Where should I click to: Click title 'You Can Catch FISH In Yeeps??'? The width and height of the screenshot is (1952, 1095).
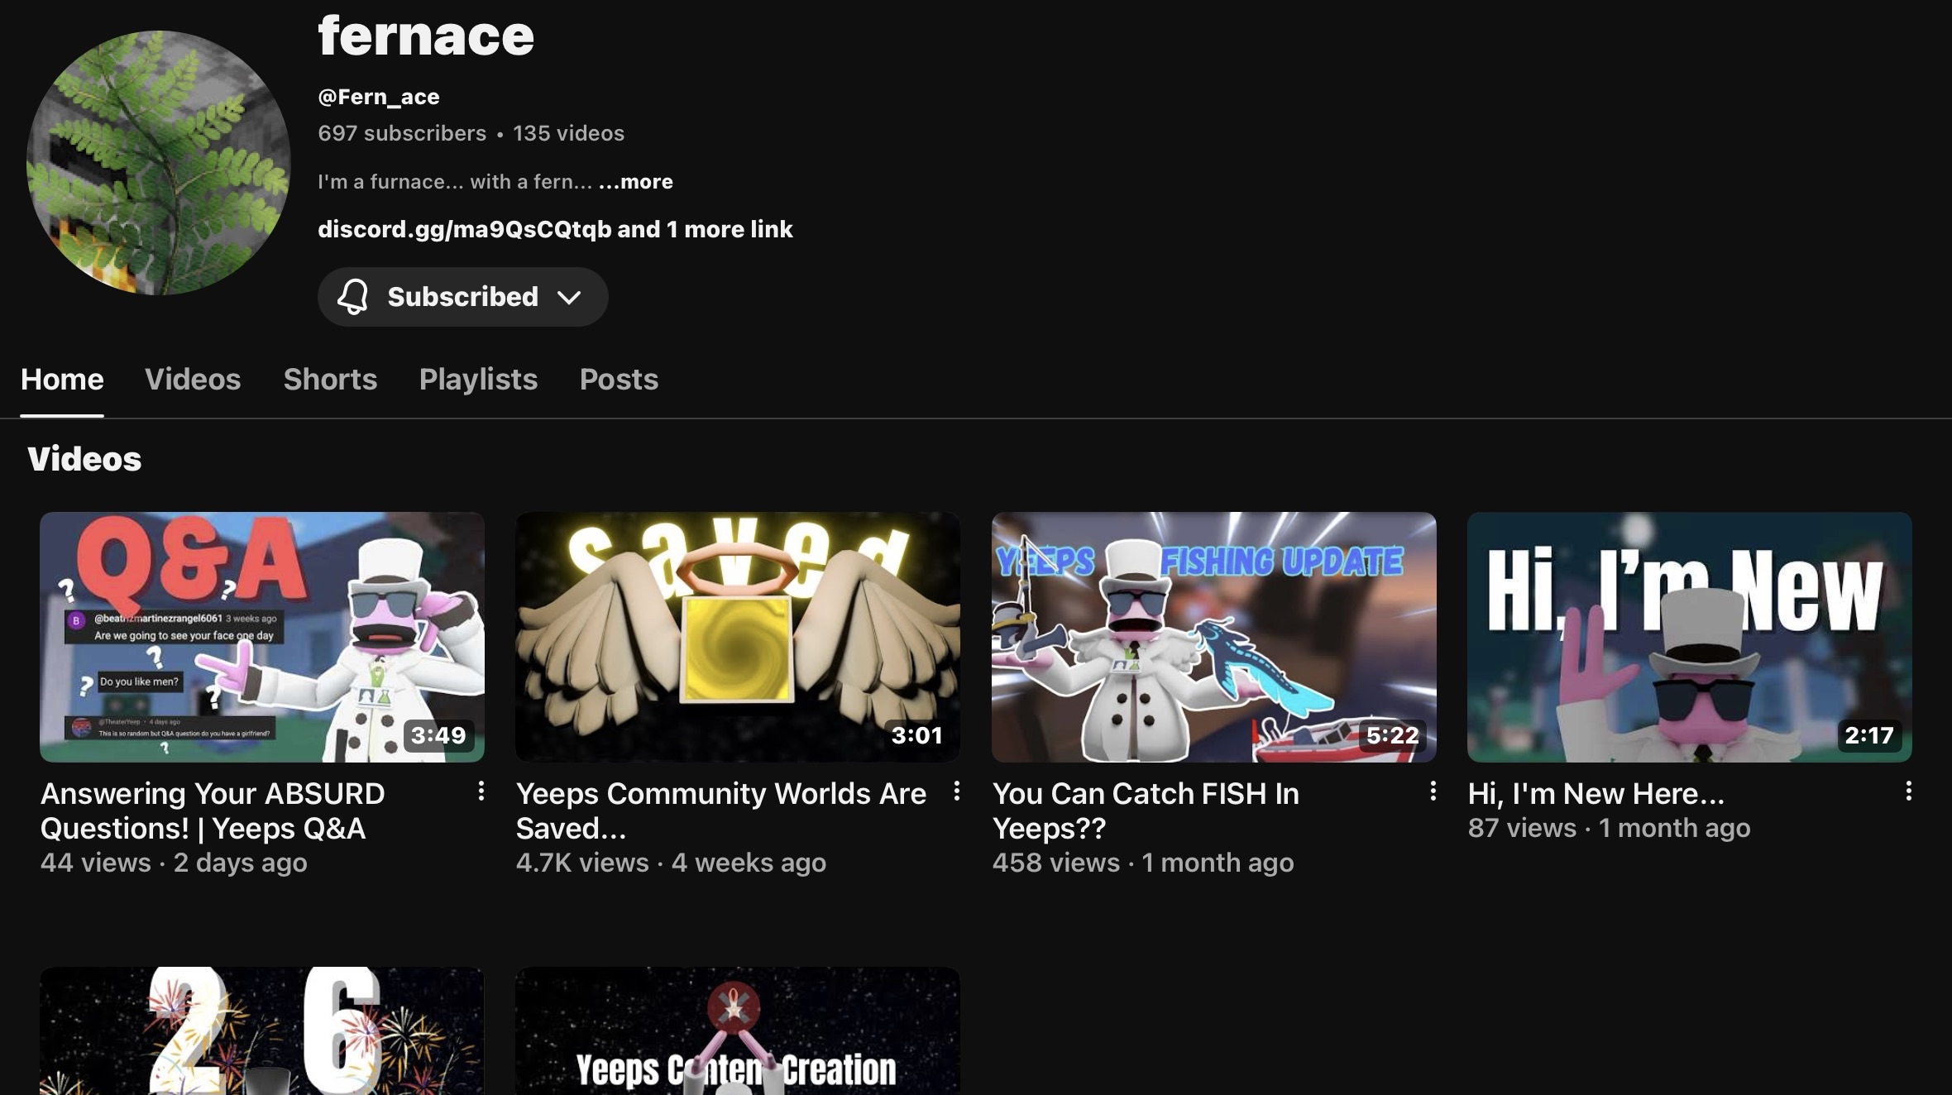tap(1146, 810)
